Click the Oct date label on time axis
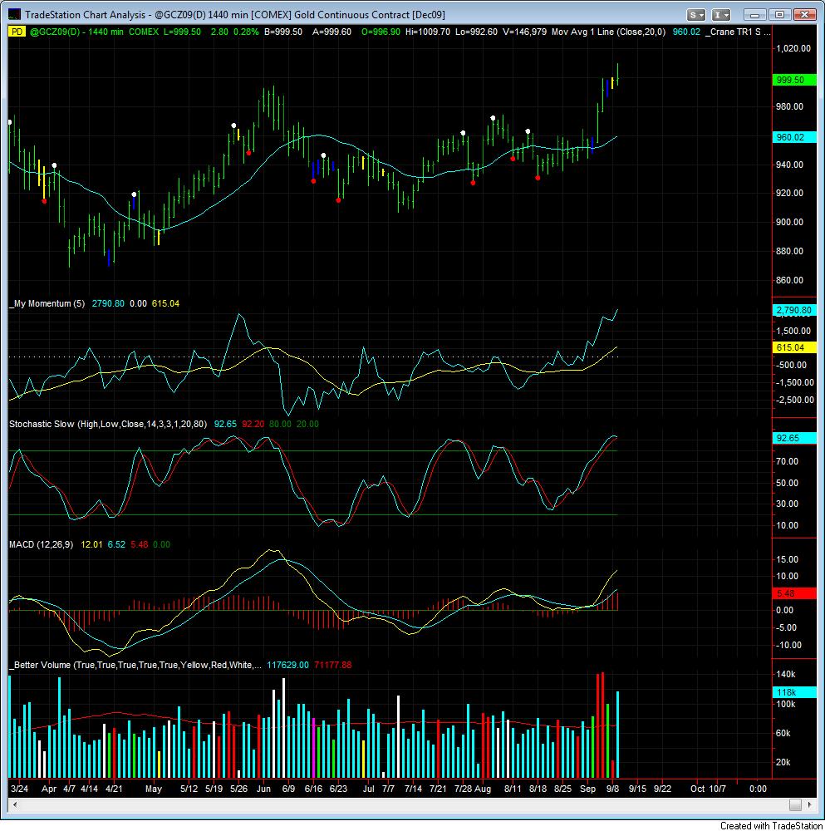Image resolution: width=825 pixels, height=831 pixels. pyautogui.click(x=697, y=789)
